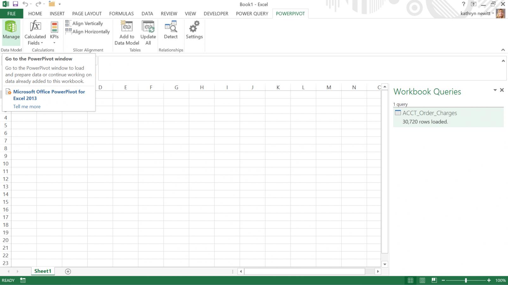Switch to Page Layout view
The image size is (508, 285).
[422, 280]
